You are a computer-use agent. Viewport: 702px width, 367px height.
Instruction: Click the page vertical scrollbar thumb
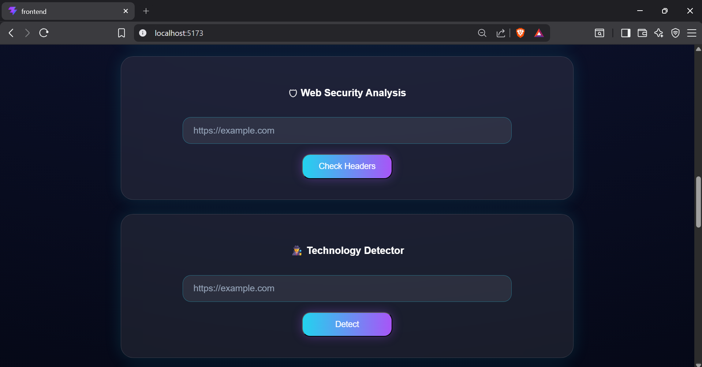[x=698, y=202]
